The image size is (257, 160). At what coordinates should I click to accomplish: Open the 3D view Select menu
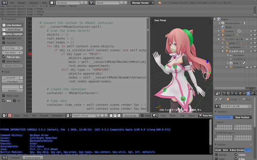pyautogui.click(x=173, y=116)
